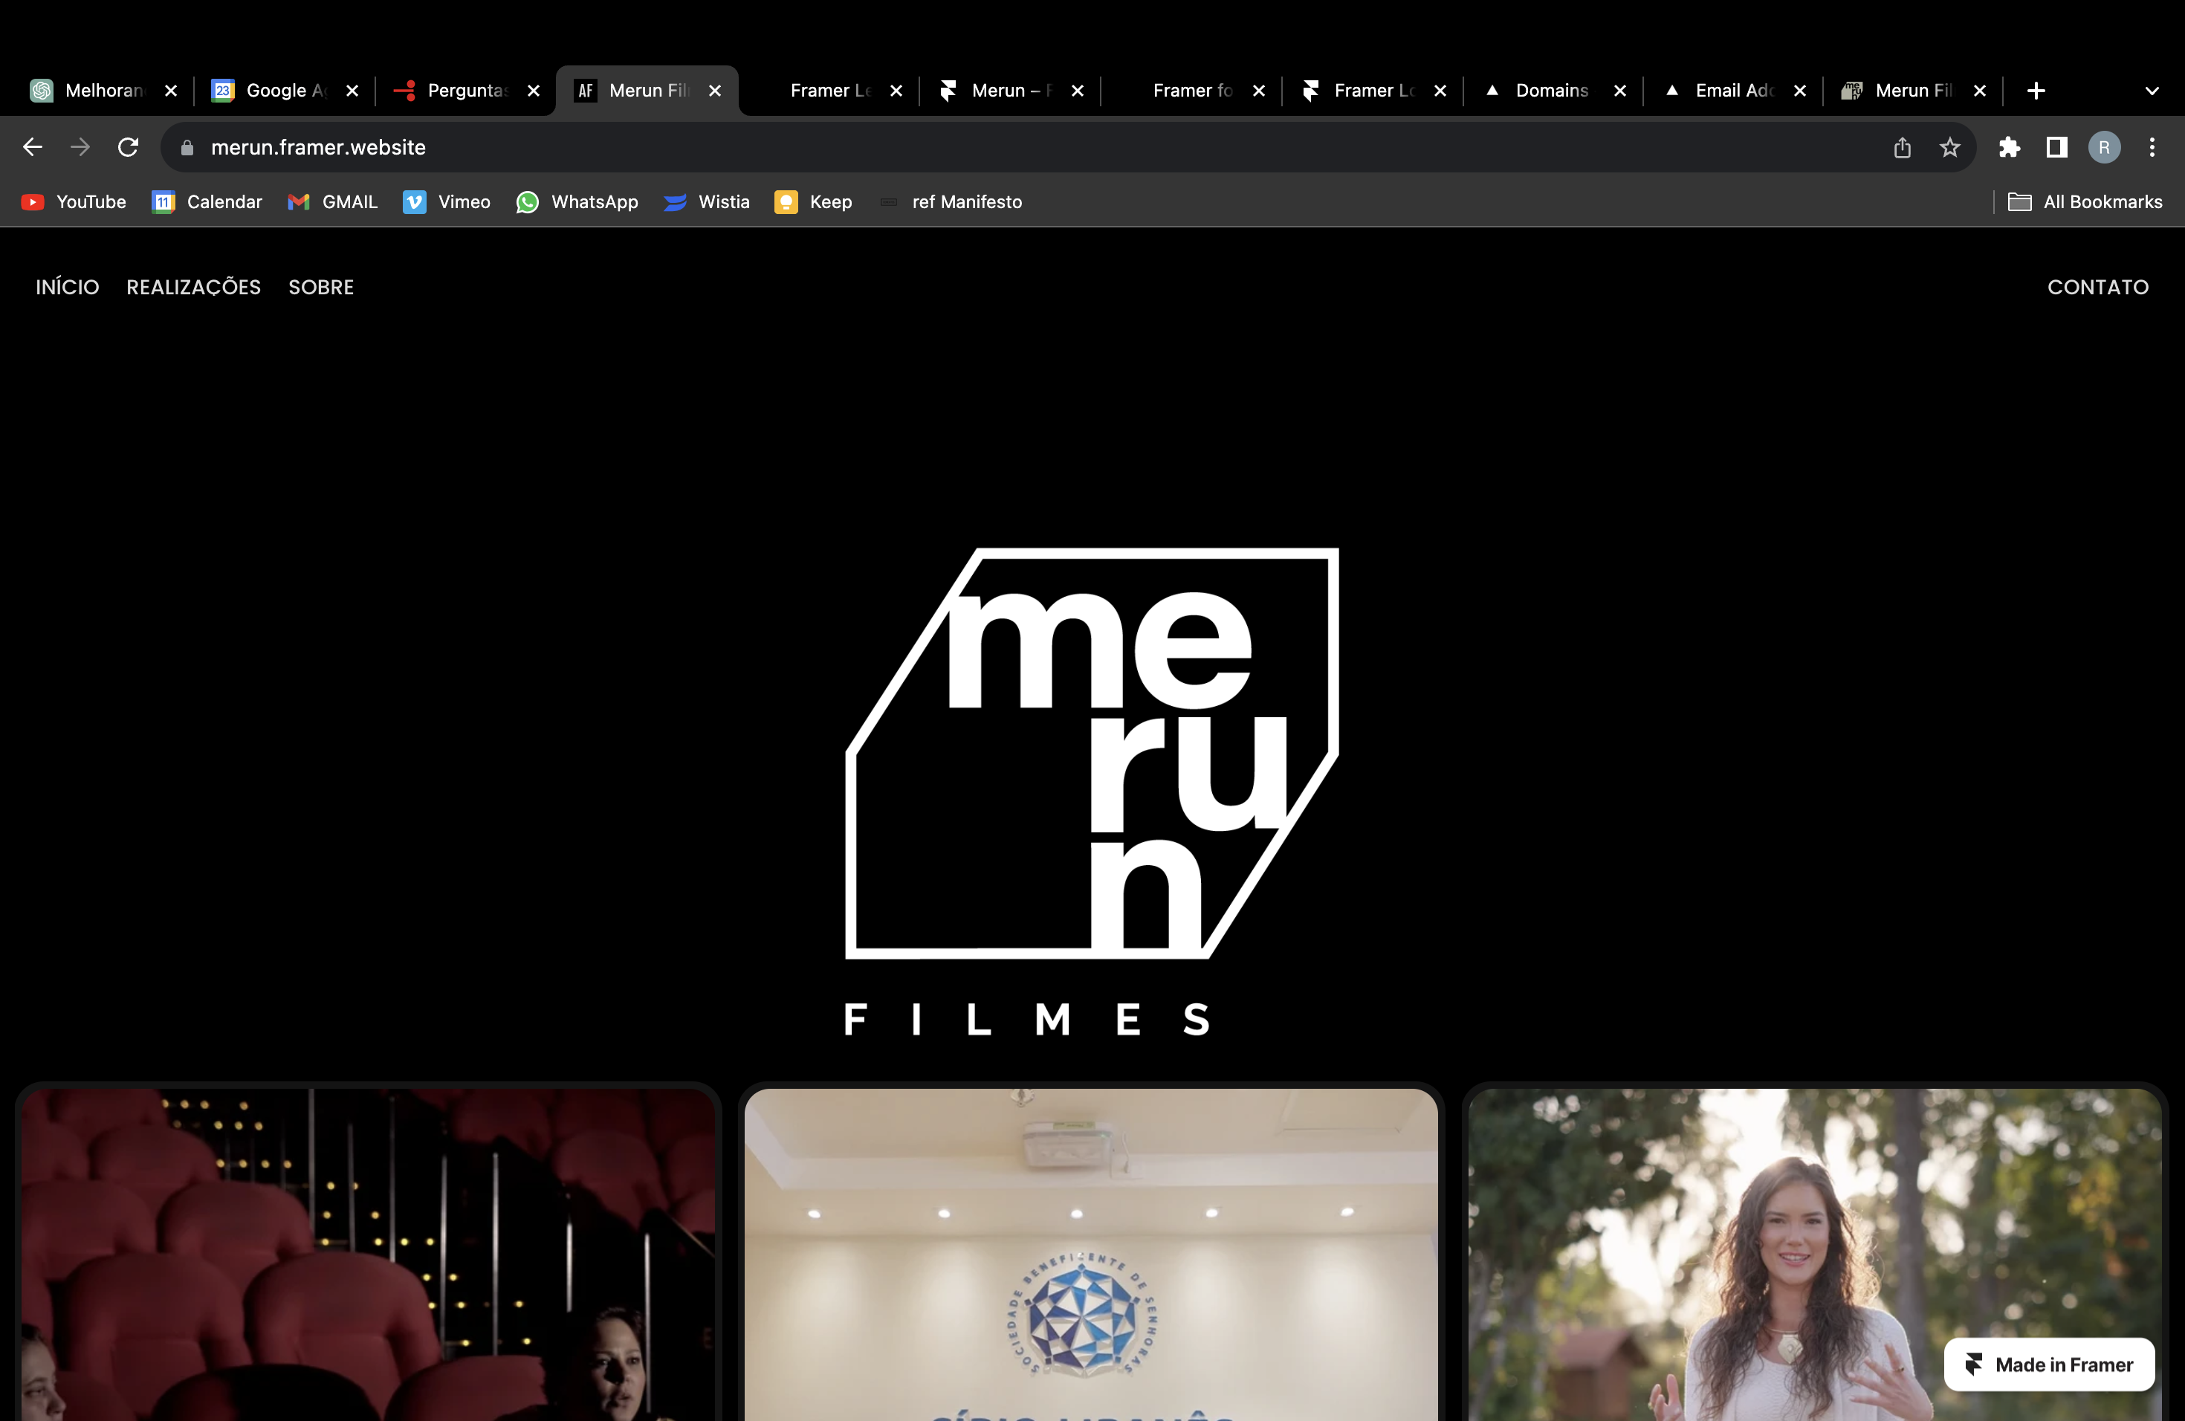Viewport: 2185px width, 1421px height.
Task: Close the Google calendar tab
Action: tap(352, 91)
